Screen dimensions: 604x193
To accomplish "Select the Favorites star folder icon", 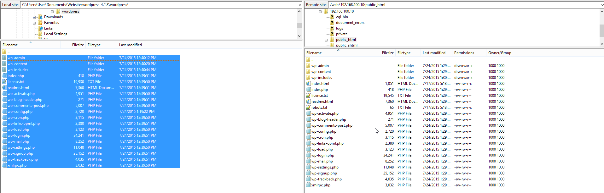I will pos(40,23).
